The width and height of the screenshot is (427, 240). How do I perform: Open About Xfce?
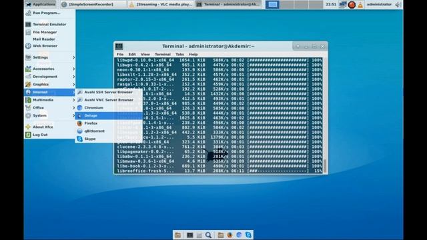click(x=49, y=127)
